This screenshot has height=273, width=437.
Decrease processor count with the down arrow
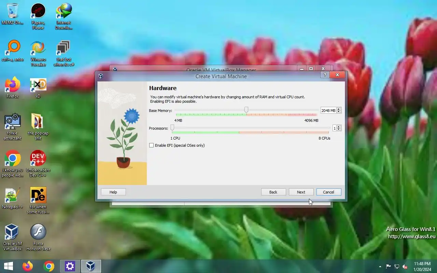(x=339, y=130)
